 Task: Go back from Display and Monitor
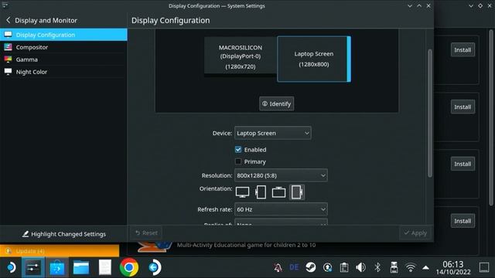tap(9, 20)
